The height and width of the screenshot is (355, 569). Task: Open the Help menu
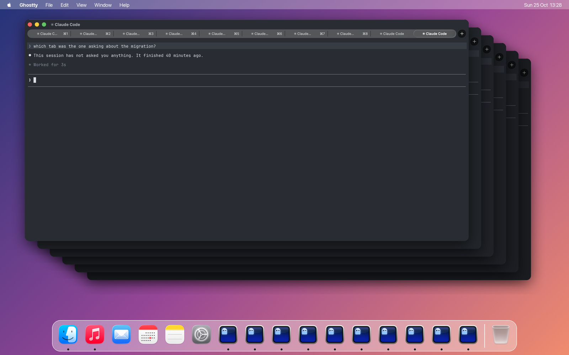124,5
